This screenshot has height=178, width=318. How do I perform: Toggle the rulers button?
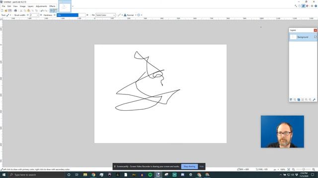pyautogui.click(x=55, y=10)
